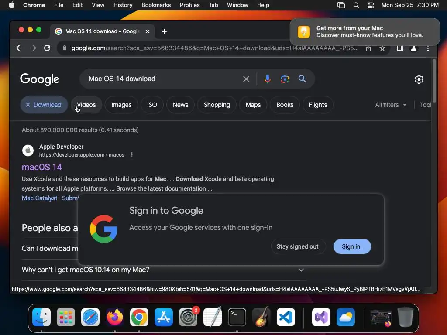Open System Settings from the dock
The height and width of the screenshot is (335, 447).
click(x=188, y=317)
